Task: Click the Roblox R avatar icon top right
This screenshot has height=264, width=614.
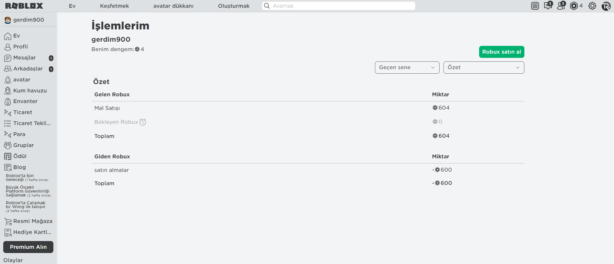Action: (x=606, y=6)
